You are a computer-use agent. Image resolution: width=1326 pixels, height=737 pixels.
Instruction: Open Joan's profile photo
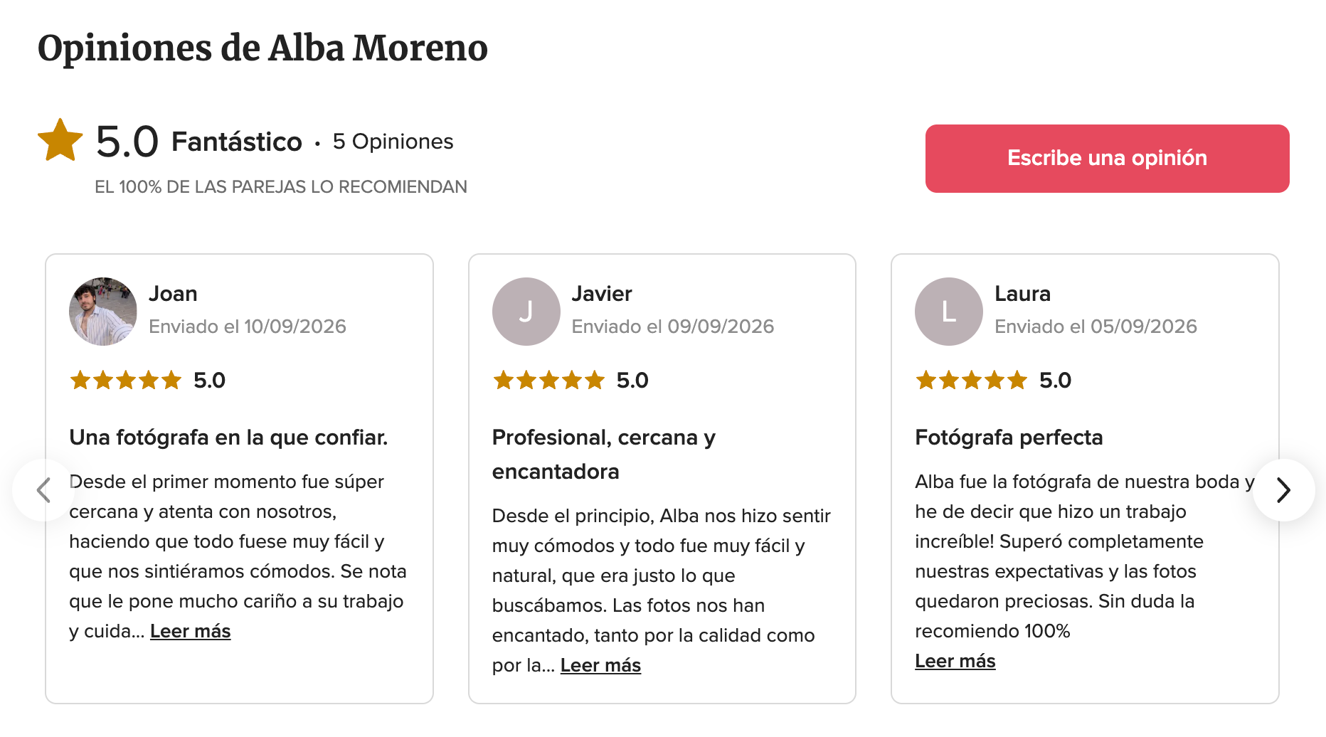(103, 311)
